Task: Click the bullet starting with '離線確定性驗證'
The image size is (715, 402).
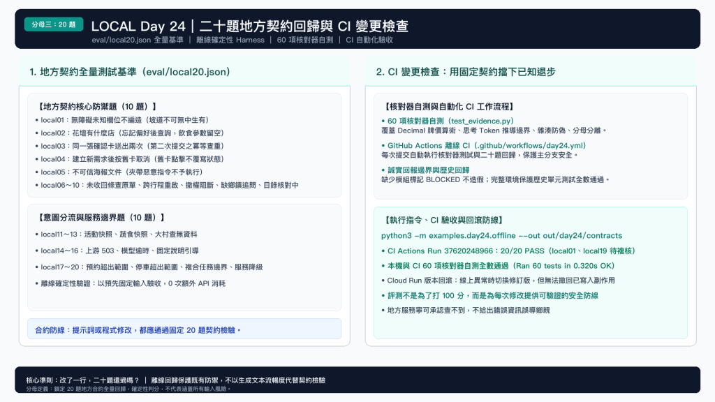Action: point(131,283)
